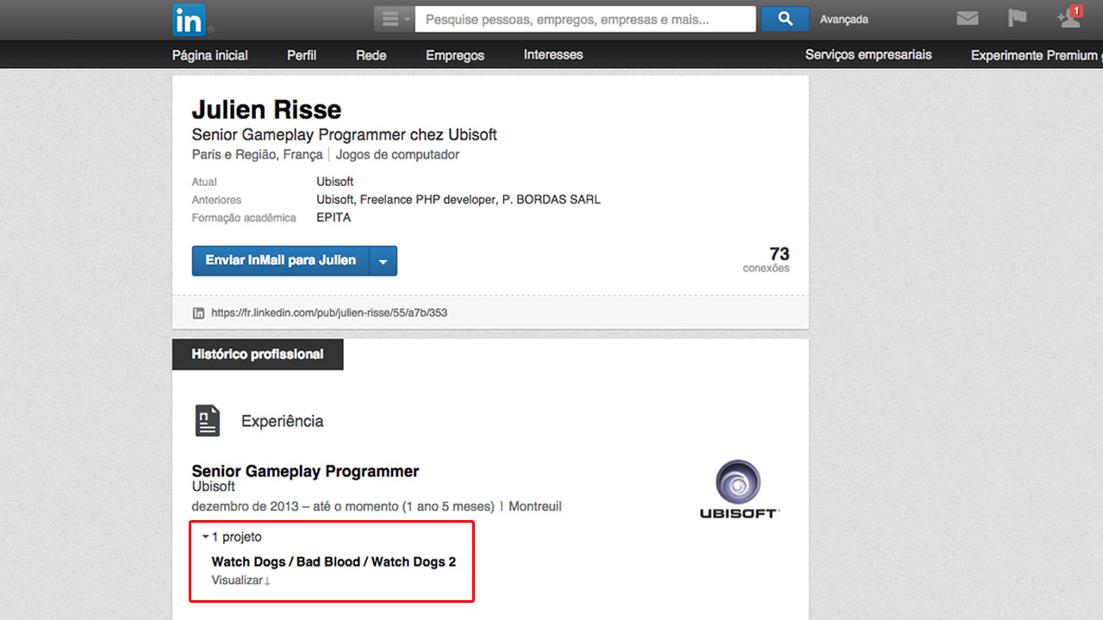Viewport: 1103px width, 620px height.
Task: Go to Página inicial menu item
Action: coord(210,55)
